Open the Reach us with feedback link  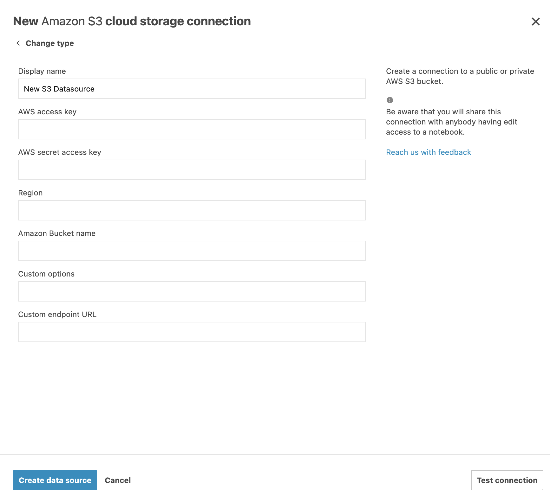click(428, 152)
